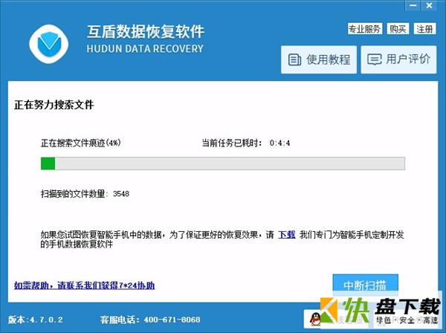Click the 客服电话 400-671-8068 text
The image size is (446, 333).
pos(150,320)
